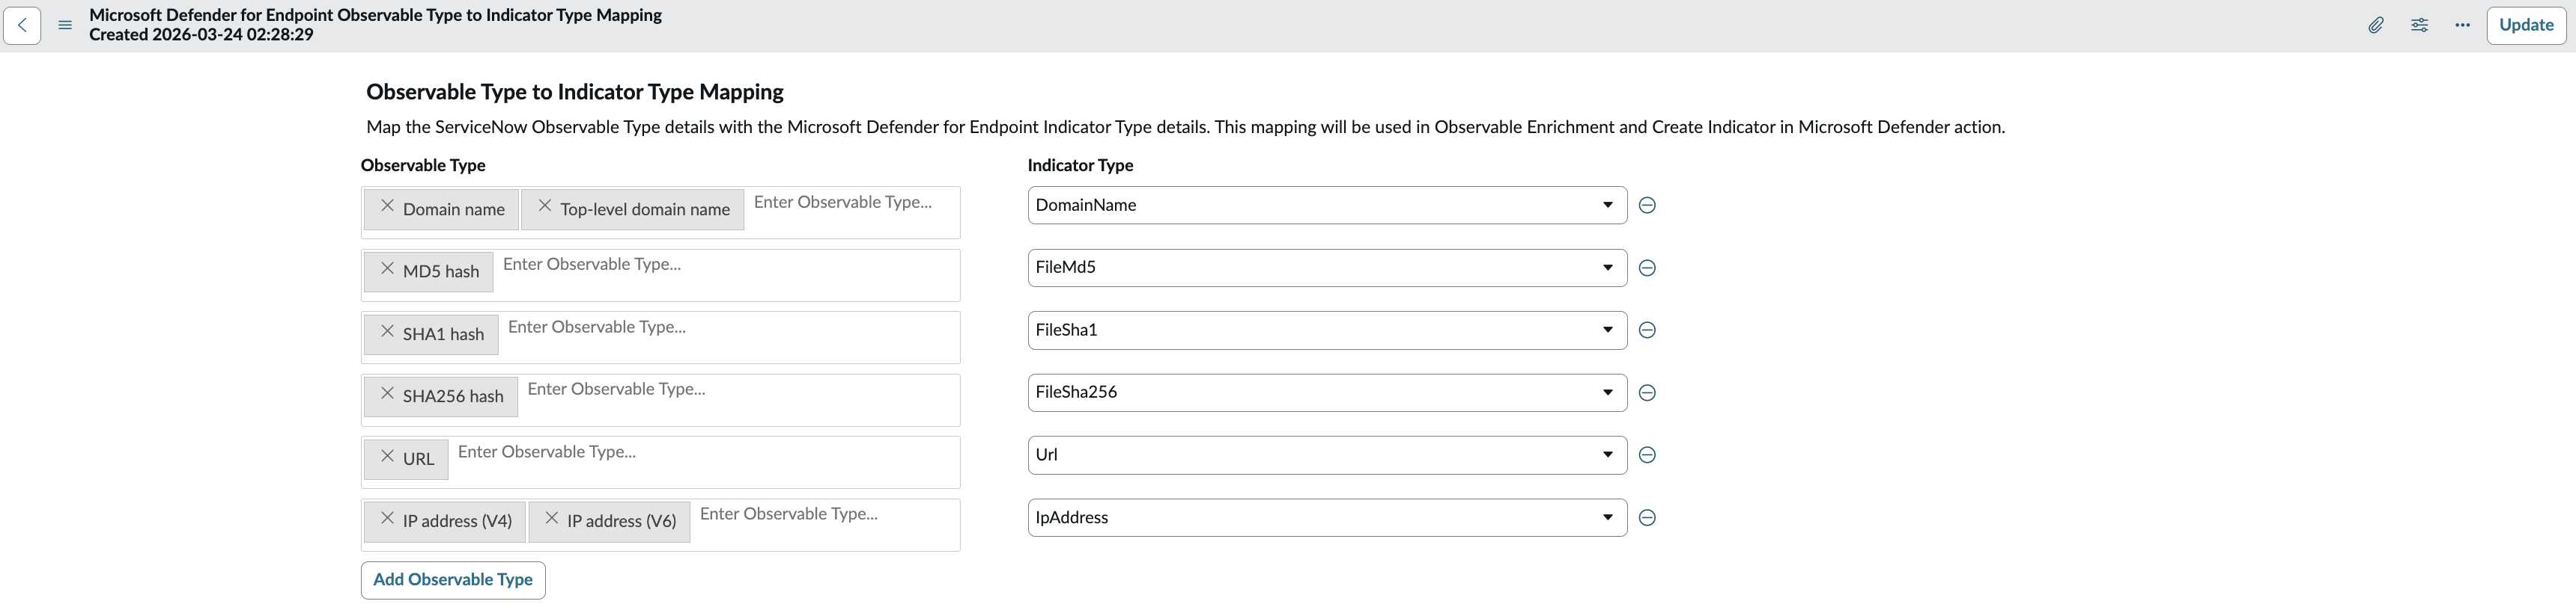This screenshot has width=2576, height=607.
Task: Remove the Domain name tag
Action: (388, 206)
